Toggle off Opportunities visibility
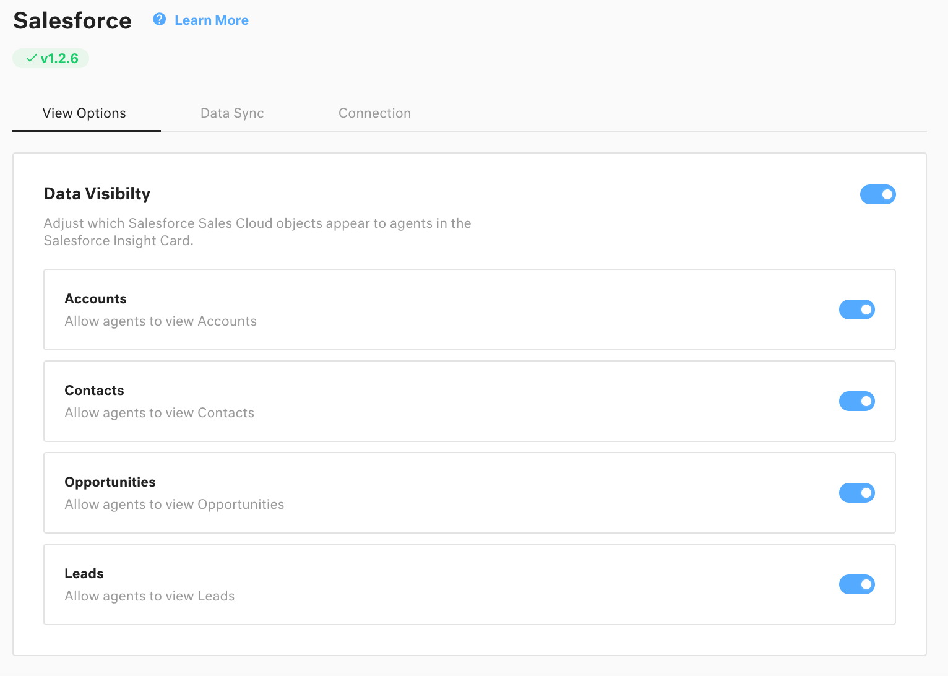 (x=857, y=493)
